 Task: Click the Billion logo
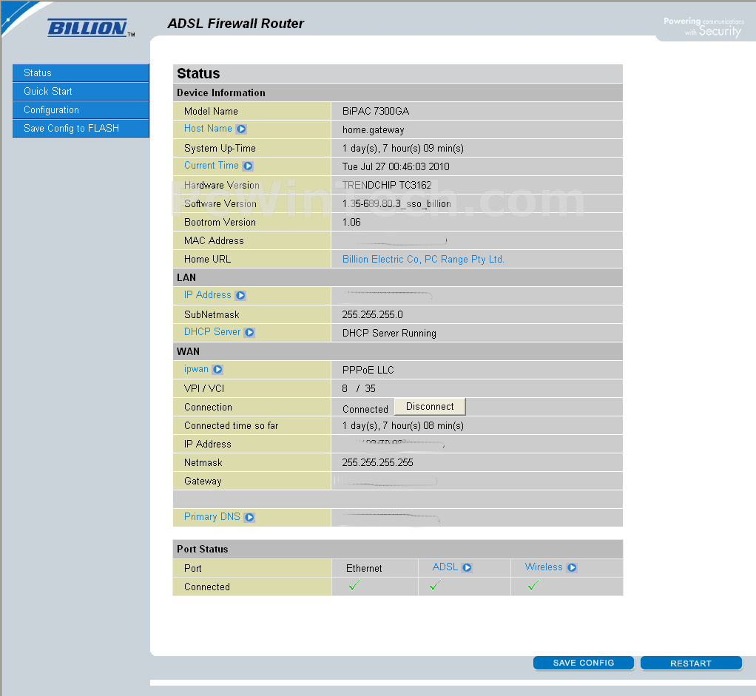[90, 28]
